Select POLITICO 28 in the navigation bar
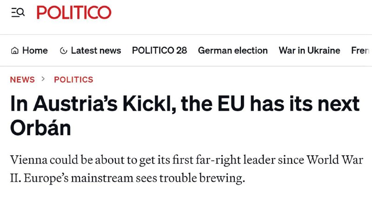372x198 pixels. click(x=159, y=51)
